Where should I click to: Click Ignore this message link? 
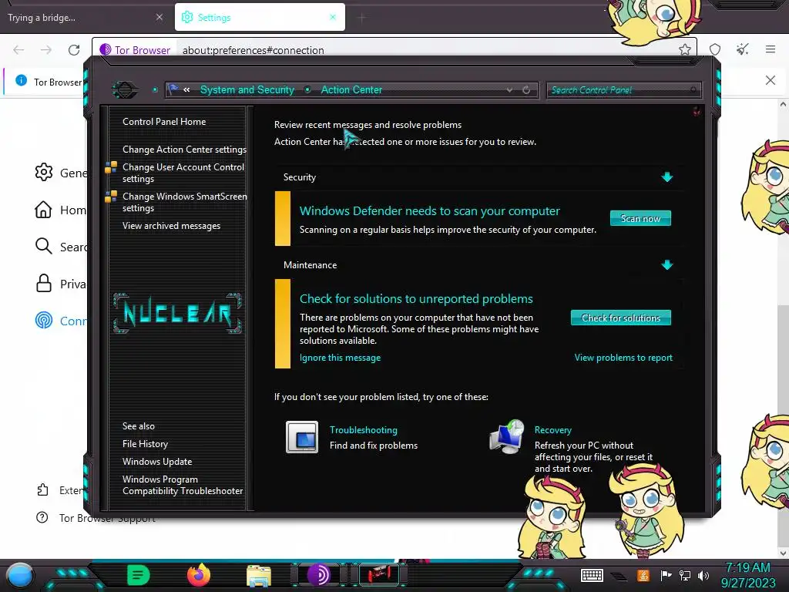tap(340, 358)
